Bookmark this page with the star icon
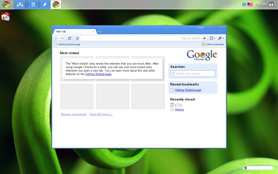Image resolution: width=278 pixels, height=174 pixels. 78,38
